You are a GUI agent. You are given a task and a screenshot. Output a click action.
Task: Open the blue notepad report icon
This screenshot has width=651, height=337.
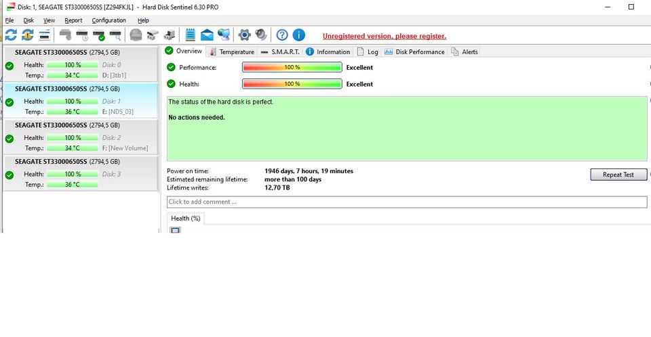click(x=190, y=35)
